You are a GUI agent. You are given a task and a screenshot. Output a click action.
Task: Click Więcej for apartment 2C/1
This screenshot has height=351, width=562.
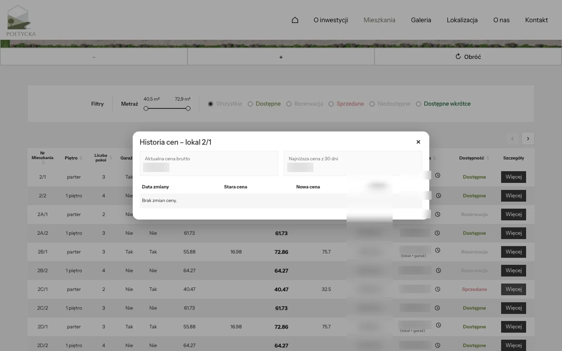coord(513,289)
